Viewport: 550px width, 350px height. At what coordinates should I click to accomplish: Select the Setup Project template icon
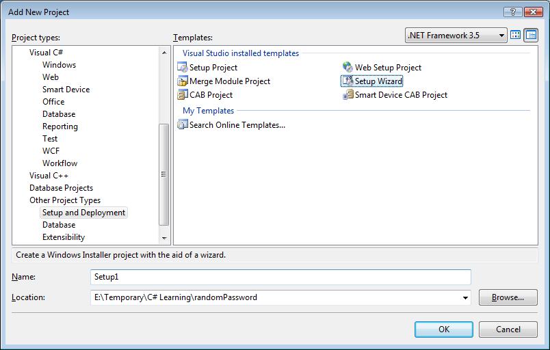(x=182, y=68)
